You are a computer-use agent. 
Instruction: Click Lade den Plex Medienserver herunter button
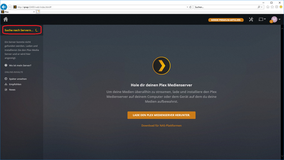(161, 115)
